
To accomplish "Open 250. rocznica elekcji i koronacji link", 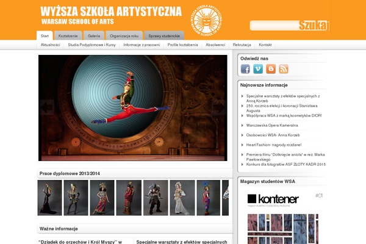I will point(282,108).
